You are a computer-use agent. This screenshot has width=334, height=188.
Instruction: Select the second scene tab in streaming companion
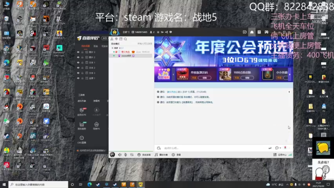tap(96, 46)
